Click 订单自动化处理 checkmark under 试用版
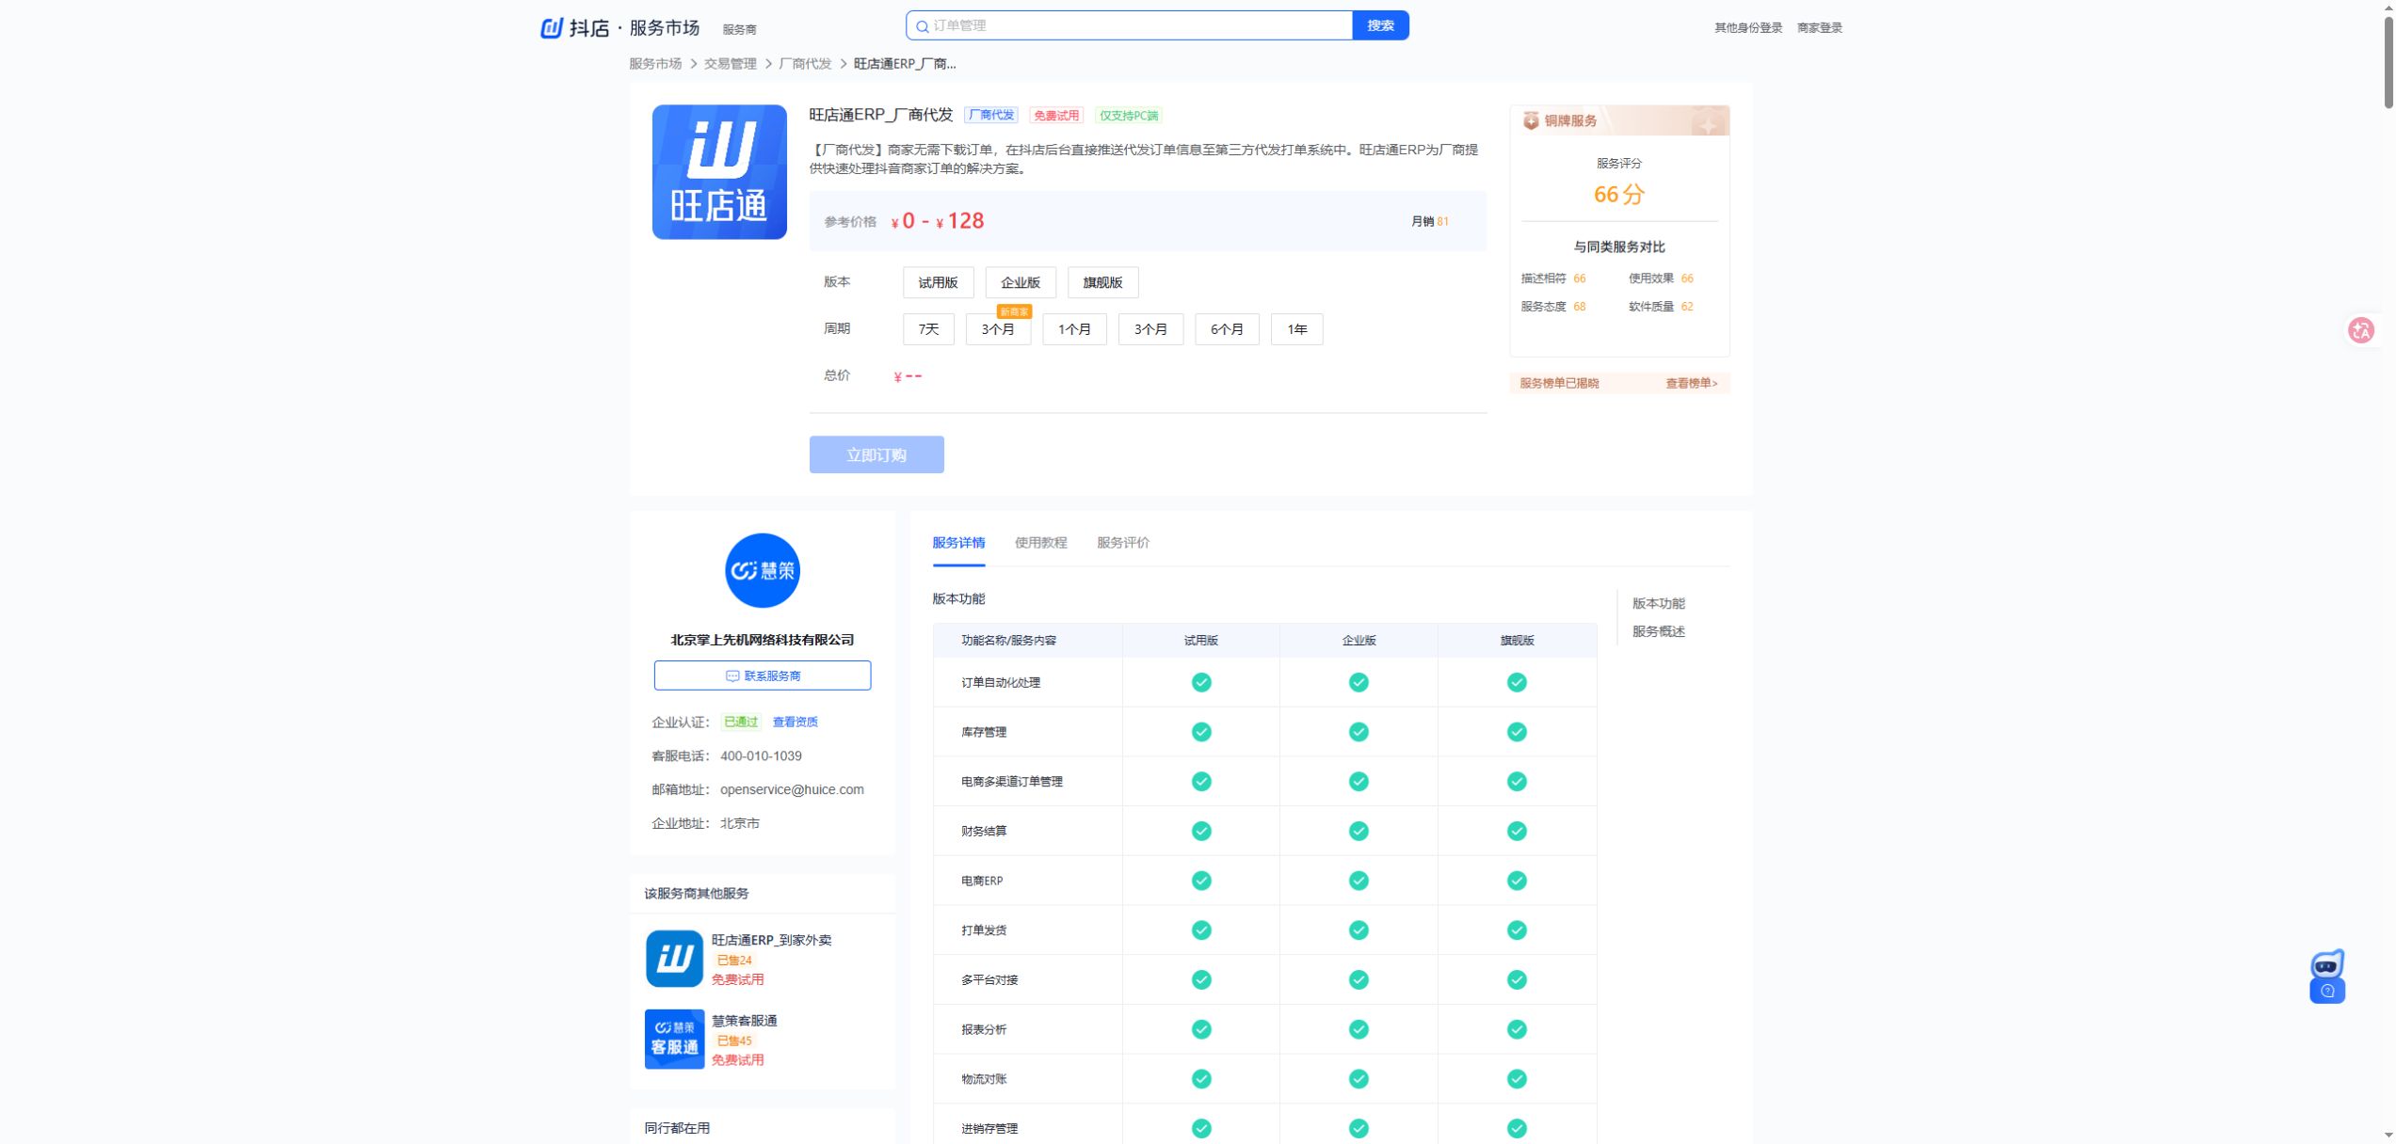2396x1144 pixels. (x=1200, y=682)
